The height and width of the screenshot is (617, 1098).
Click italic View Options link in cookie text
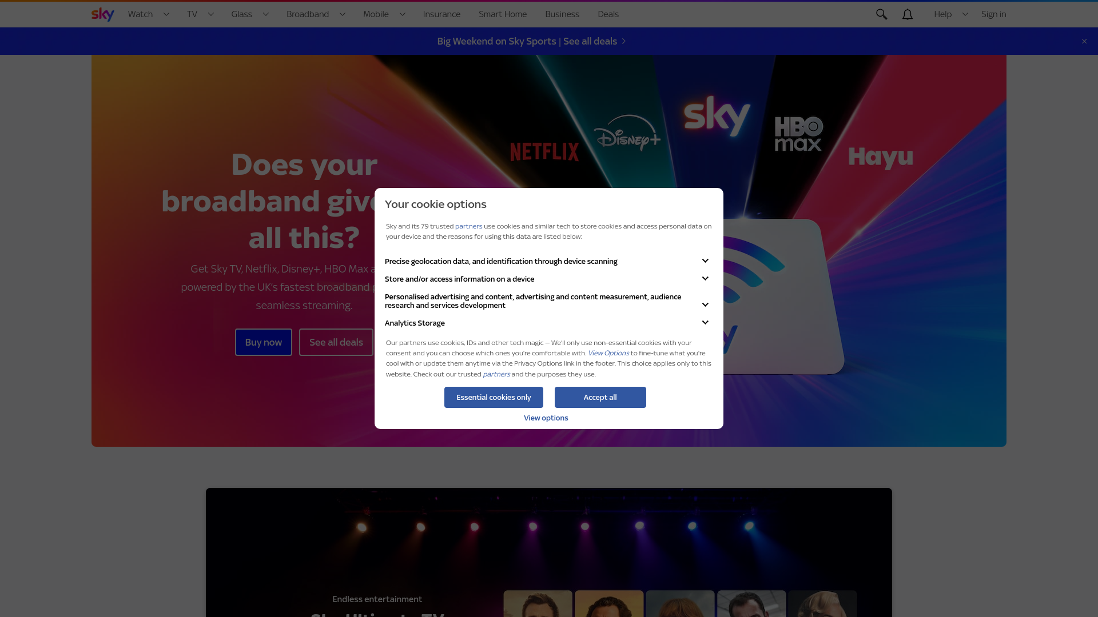pyautogui.click(x=608, y=353)
